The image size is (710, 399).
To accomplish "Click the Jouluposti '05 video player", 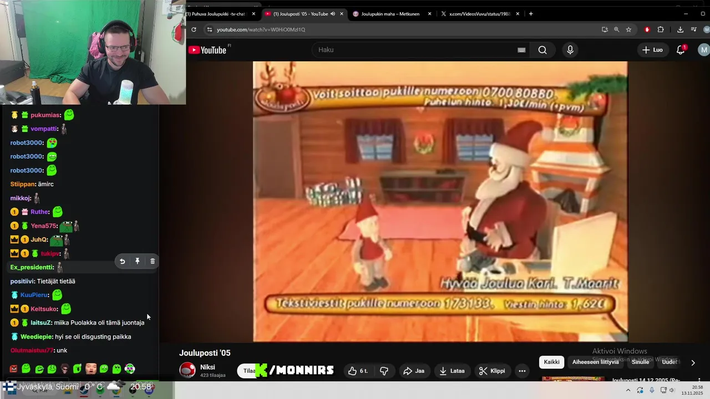I will point(440,201).
